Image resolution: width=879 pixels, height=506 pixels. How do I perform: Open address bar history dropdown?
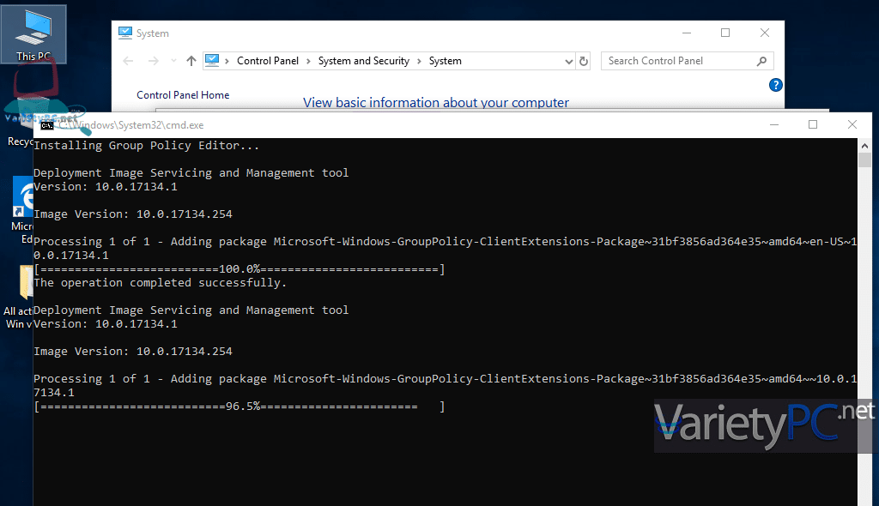coord(568,61)
